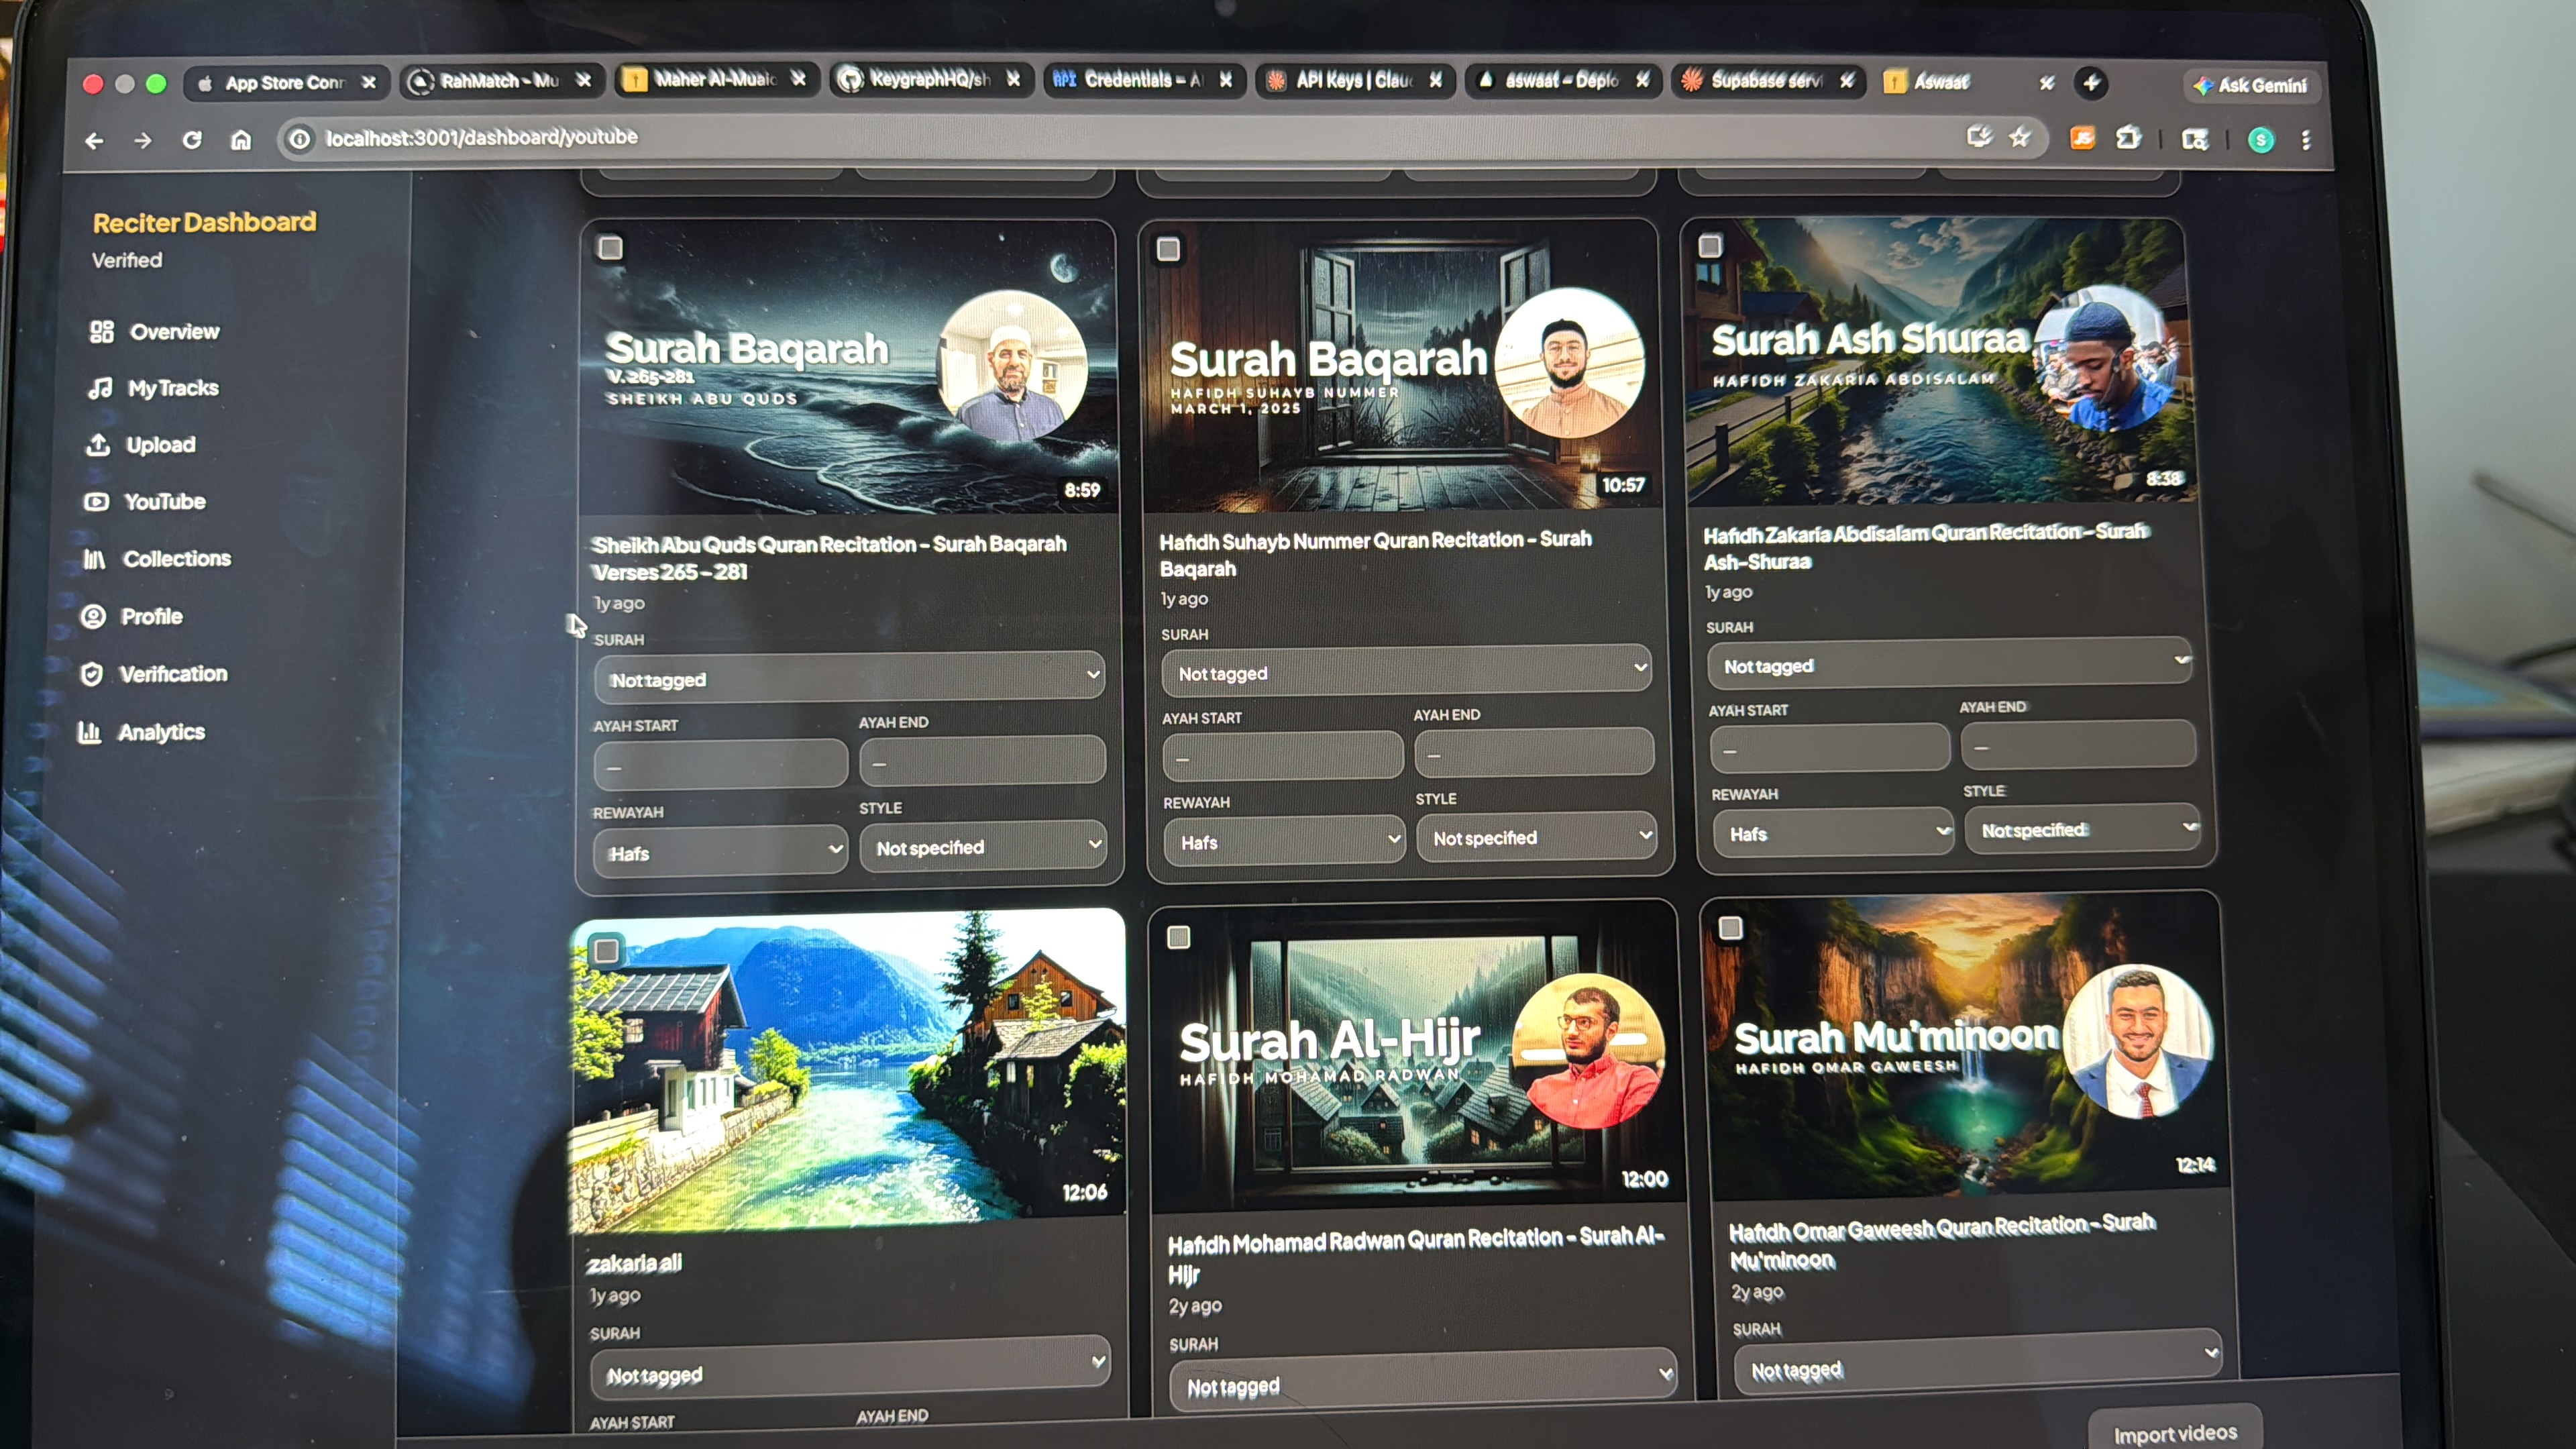Click Ayah Start field under Suhayb Nummer video
The image size is (2576, 1449).
tap(1282, 757)
